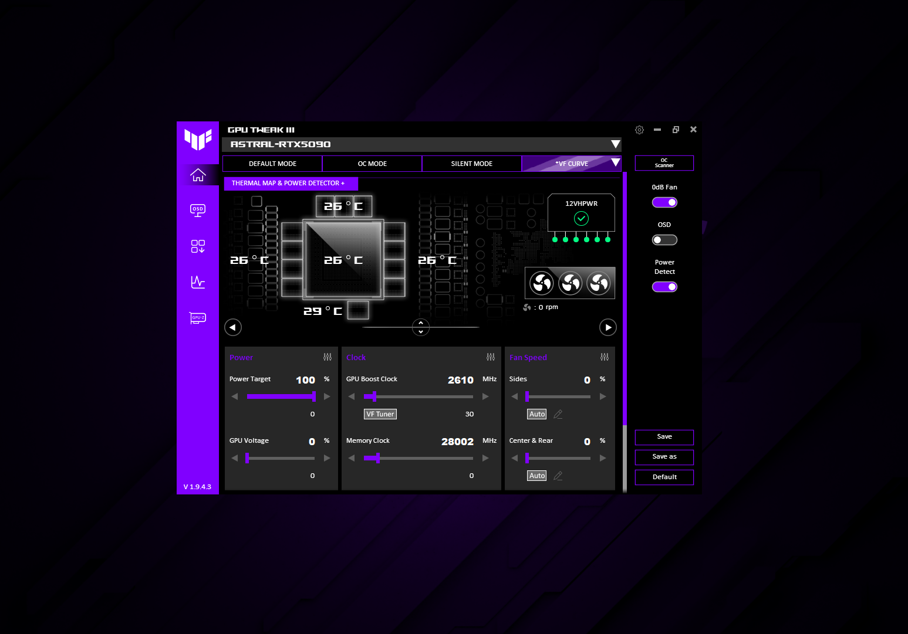
Task: Expand the VF CURVE profile dropdown arrow
Action: [615, 162]
